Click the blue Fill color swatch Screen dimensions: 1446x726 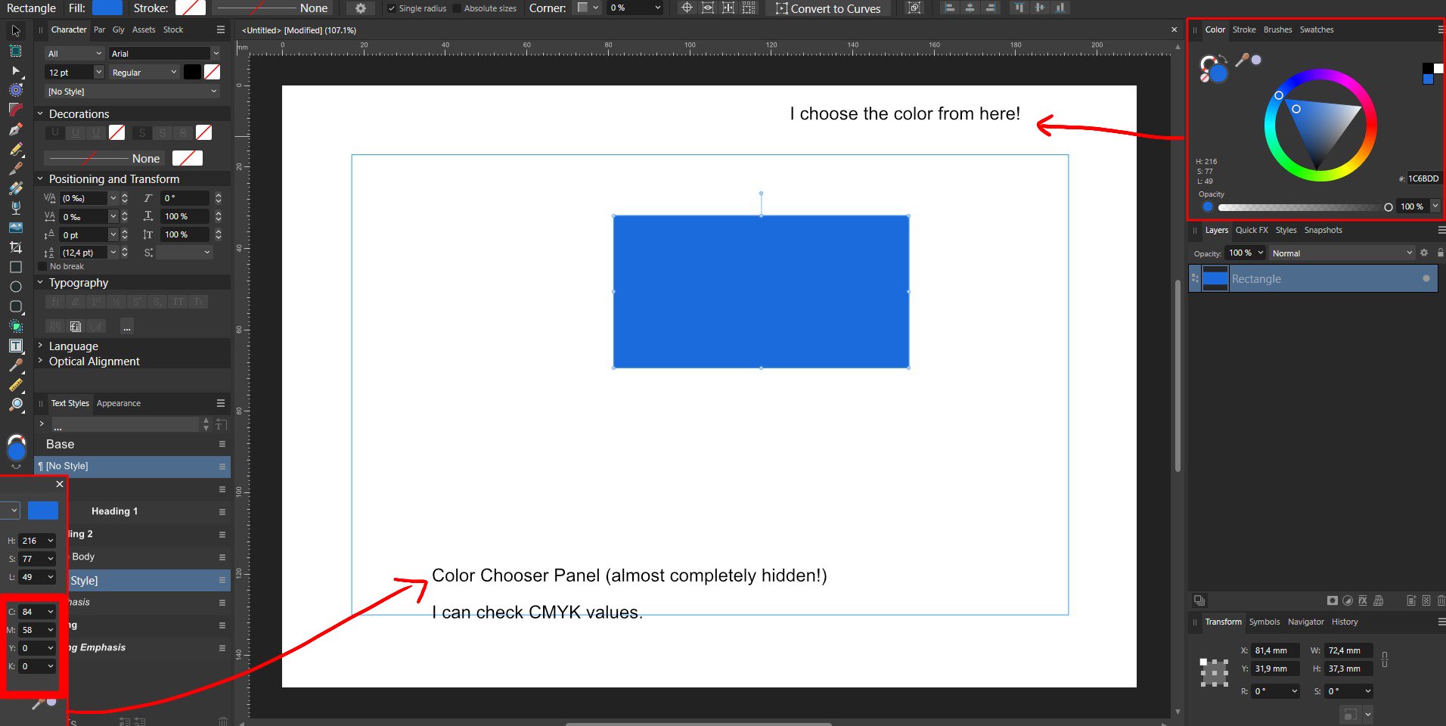coord(107,8)
